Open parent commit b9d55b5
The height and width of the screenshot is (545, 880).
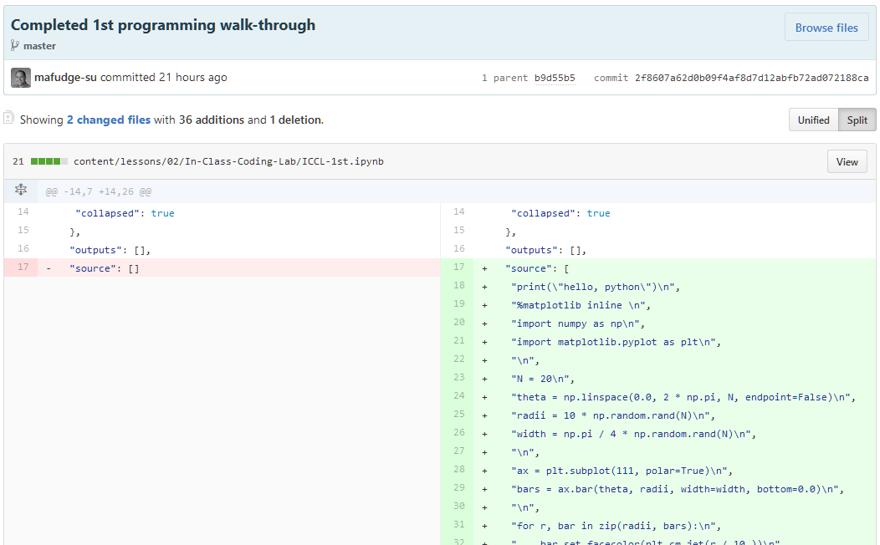(x=555, y=78)
